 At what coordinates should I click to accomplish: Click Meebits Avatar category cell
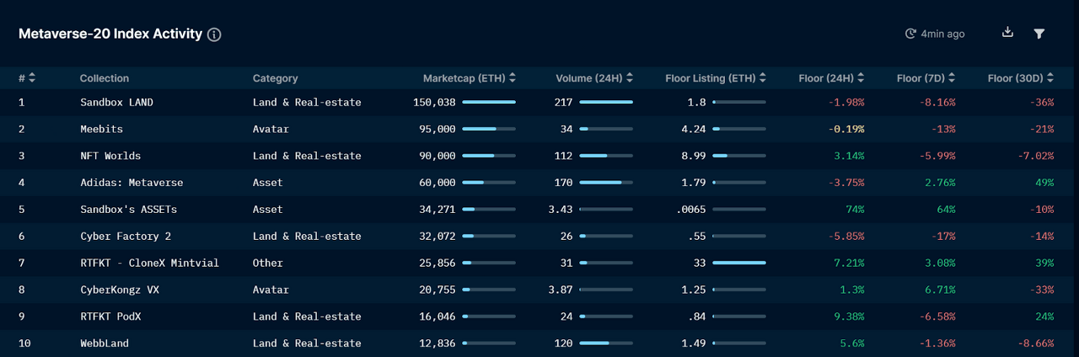click(271, 129)
